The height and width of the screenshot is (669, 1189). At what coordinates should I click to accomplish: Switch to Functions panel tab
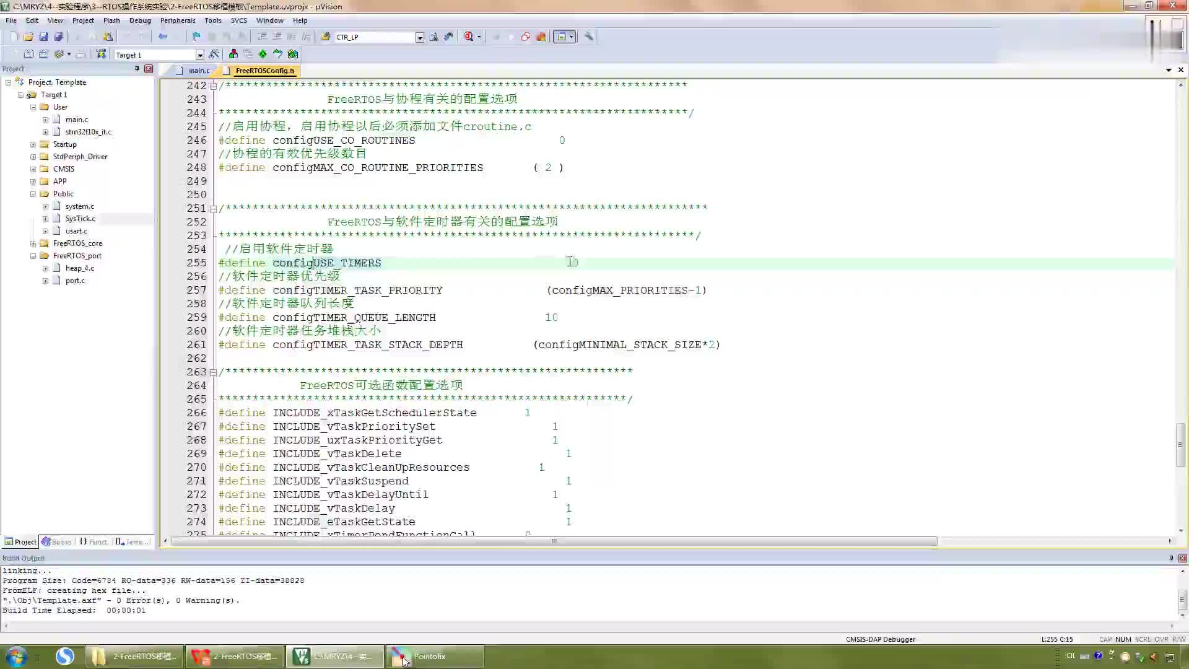coord(94,542)
